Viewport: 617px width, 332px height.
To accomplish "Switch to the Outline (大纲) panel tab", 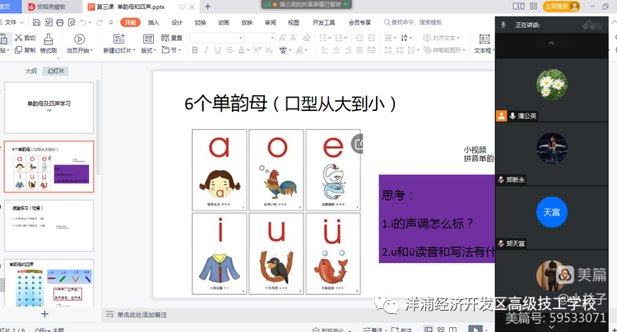I will pyautogui.click(x=30, y=71).
